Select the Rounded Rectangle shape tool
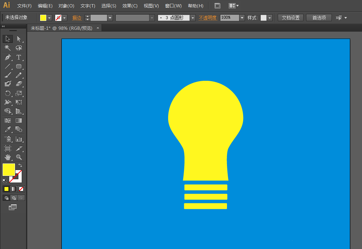 (19, 66)
